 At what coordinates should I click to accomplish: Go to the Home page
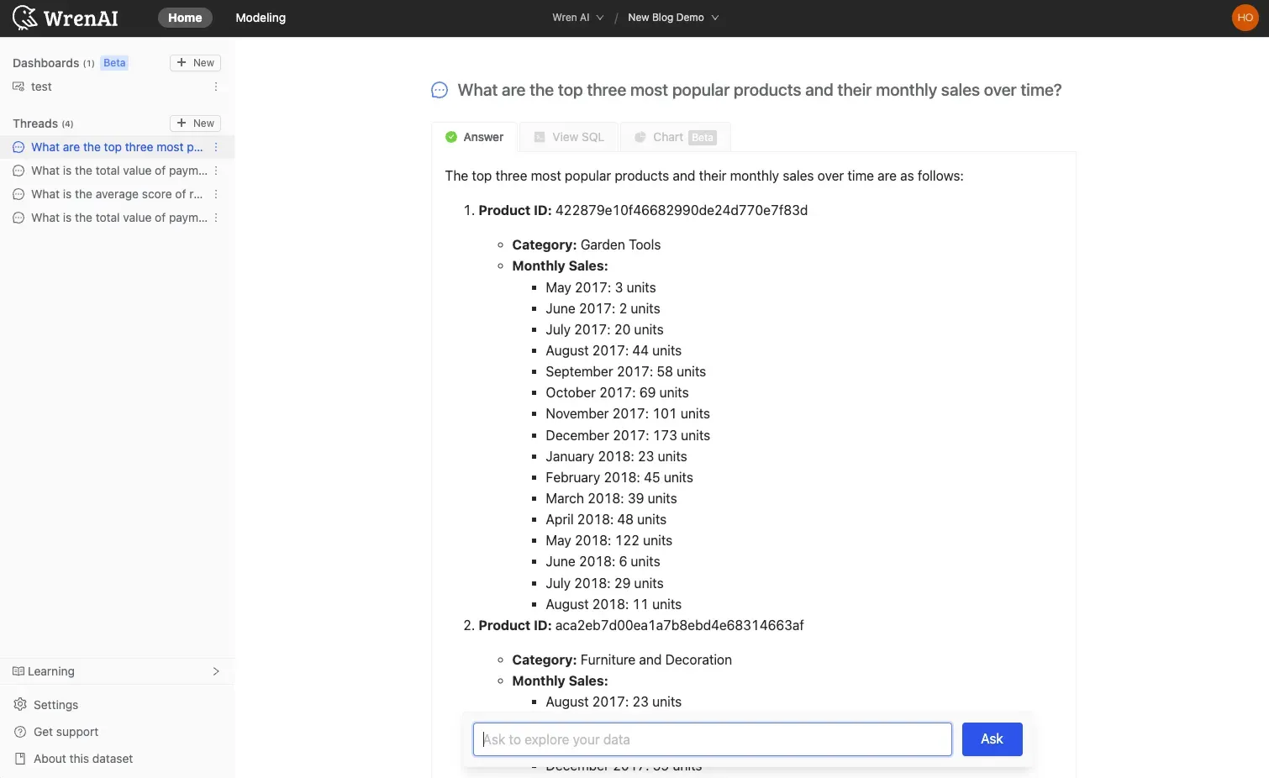pyautogui.click(x=185, y=18)
